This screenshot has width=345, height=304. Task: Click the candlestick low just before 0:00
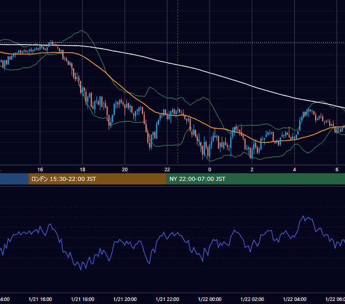click(x=203, y=157)
